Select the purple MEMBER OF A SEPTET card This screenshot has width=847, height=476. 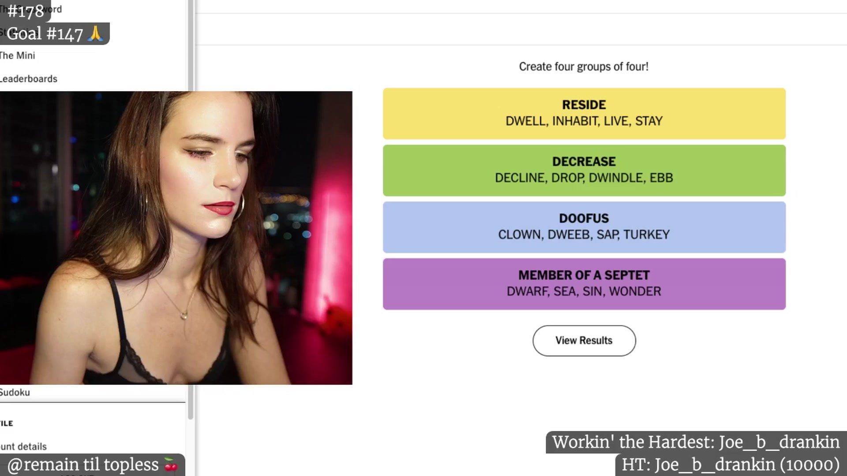click(x=584, y=284)
